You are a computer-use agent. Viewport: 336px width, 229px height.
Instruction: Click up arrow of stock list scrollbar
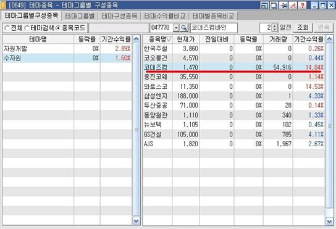[x=329, y=39]
